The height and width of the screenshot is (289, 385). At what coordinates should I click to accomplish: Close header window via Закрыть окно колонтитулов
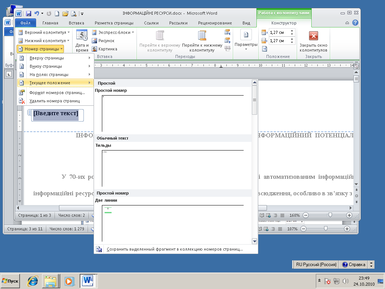(x=313, y=41)
